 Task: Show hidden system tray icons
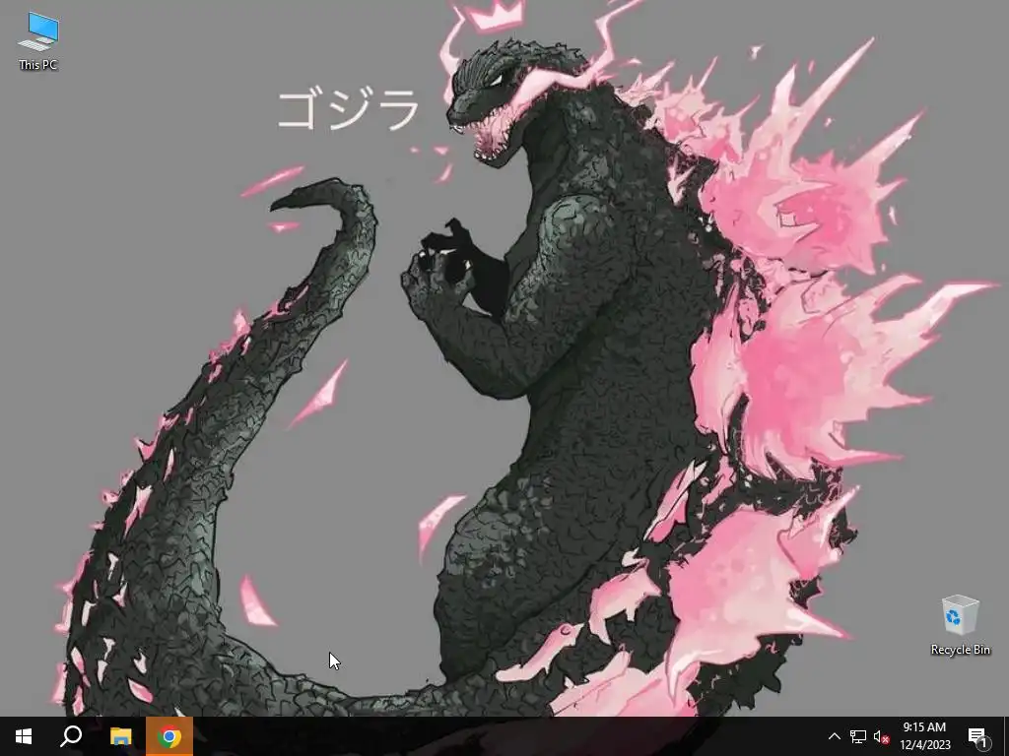coord(834,736)
